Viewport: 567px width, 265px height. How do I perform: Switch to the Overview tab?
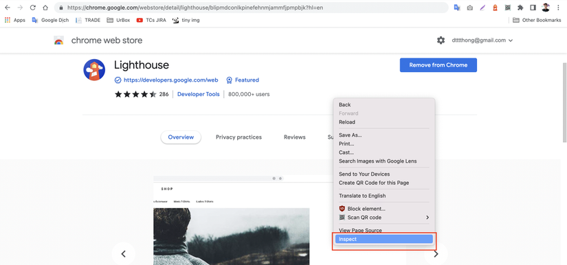181,137
